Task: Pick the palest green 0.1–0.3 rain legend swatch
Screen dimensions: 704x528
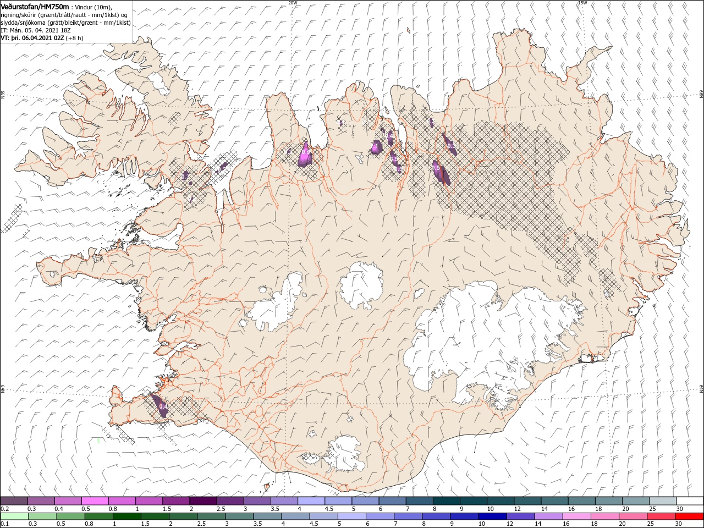Action: (14, 516)
